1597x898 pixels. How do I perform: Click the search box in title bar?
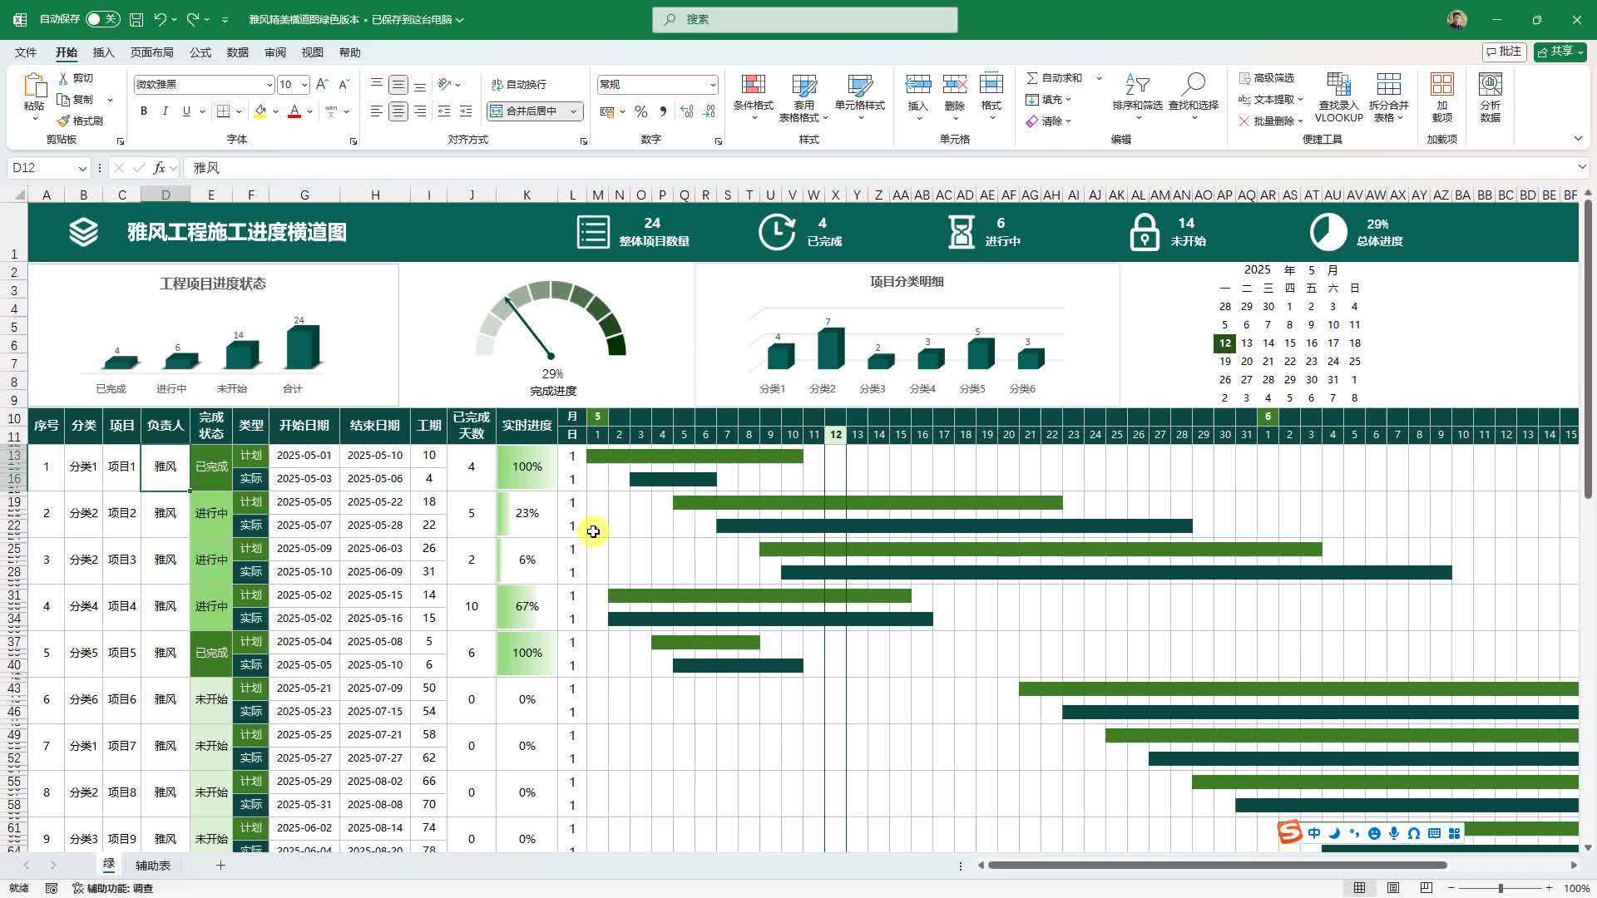(804, 19)
